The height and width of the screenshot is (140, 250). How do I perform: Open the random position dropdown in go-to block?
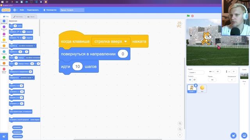27,46
